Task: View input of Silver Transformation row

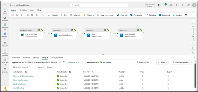Action: (x=142, y=80)
